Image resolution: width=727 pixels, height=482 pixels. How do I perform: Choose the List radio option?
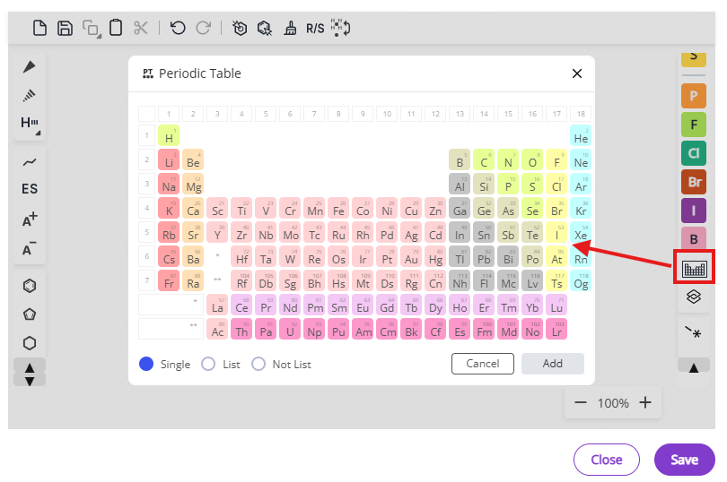[208, 364]
